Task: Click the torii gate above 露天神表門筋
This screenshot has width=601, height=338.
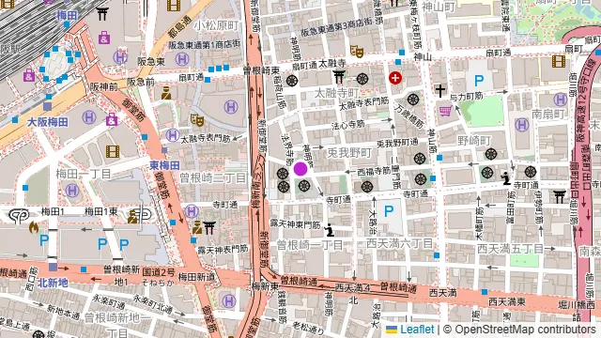Action: click(209, 227)
